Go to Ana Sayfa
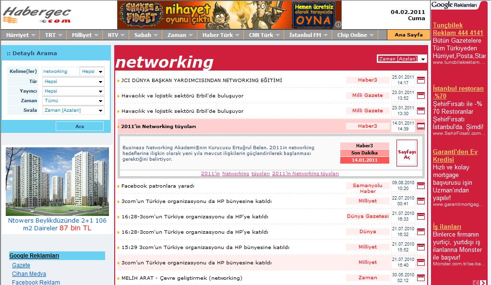The image size is (491, 285). 408,35
